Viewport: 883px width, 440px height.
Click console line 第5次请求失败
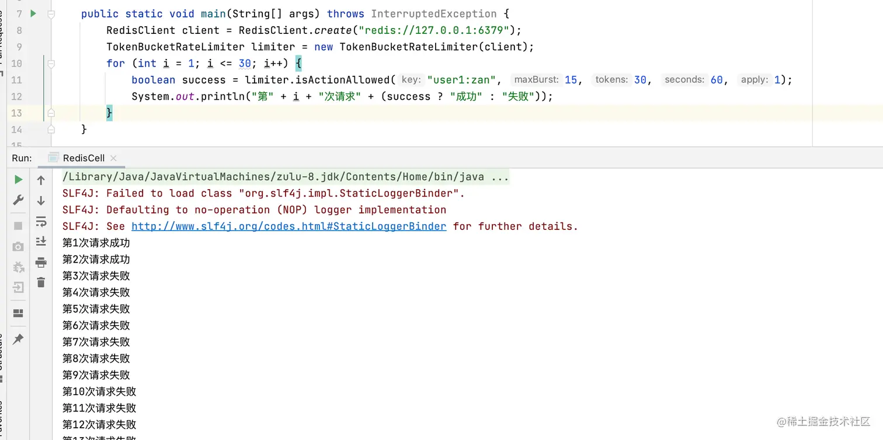[x=96, y=309]
